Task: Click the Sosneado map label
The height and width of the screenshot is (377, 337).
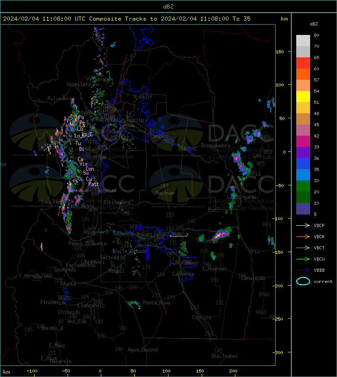Action: click(65, 270)
